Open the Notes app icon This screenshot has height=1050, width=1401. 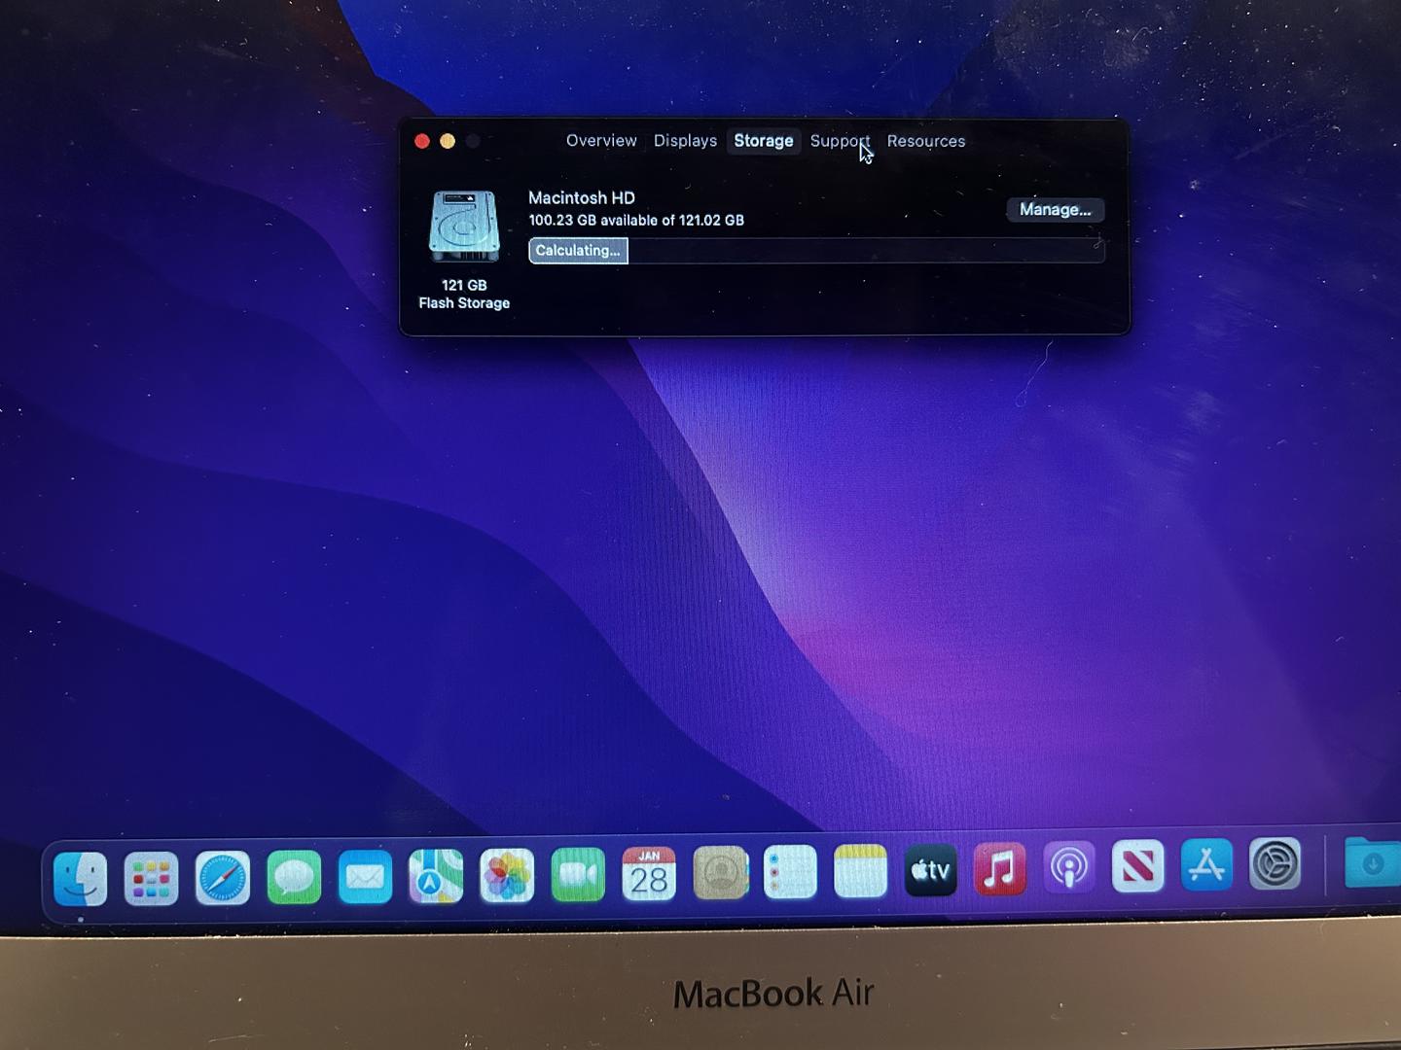tap(861, 870)
